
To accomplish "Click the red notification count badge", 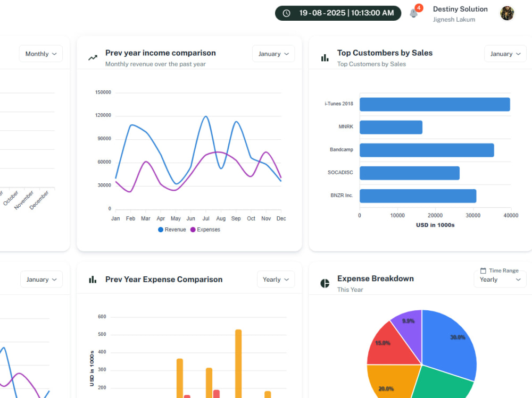I will coord(419,8).
